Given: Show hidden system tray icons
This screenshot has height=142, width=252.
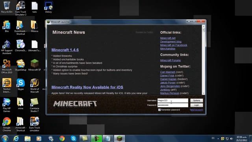Looking at the screenshot, I should click(x=218, y=138).
